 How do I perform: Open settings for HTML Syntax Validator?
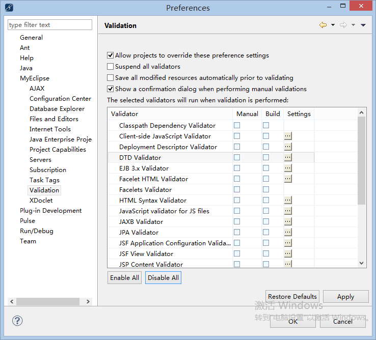[x=288, y=200]
